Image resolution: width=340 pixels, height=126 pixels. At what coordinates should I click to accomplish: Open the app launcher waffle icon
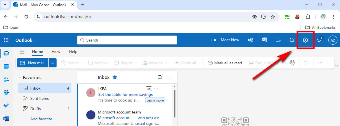coord(6,40)
